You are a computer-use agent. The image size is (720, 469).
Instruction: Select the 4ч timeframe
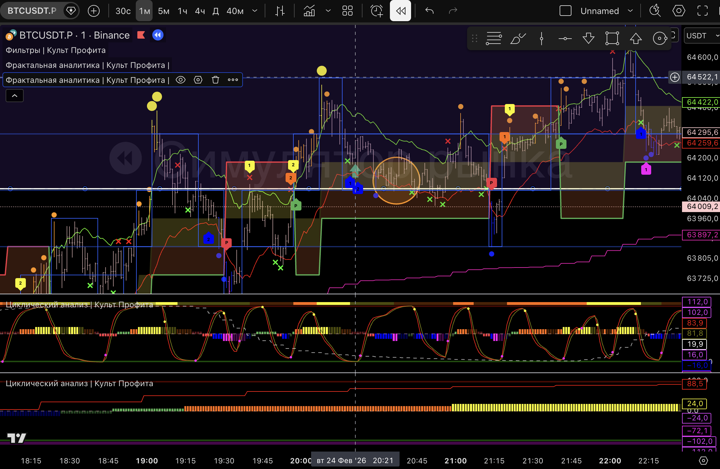[x=200, y=11]
